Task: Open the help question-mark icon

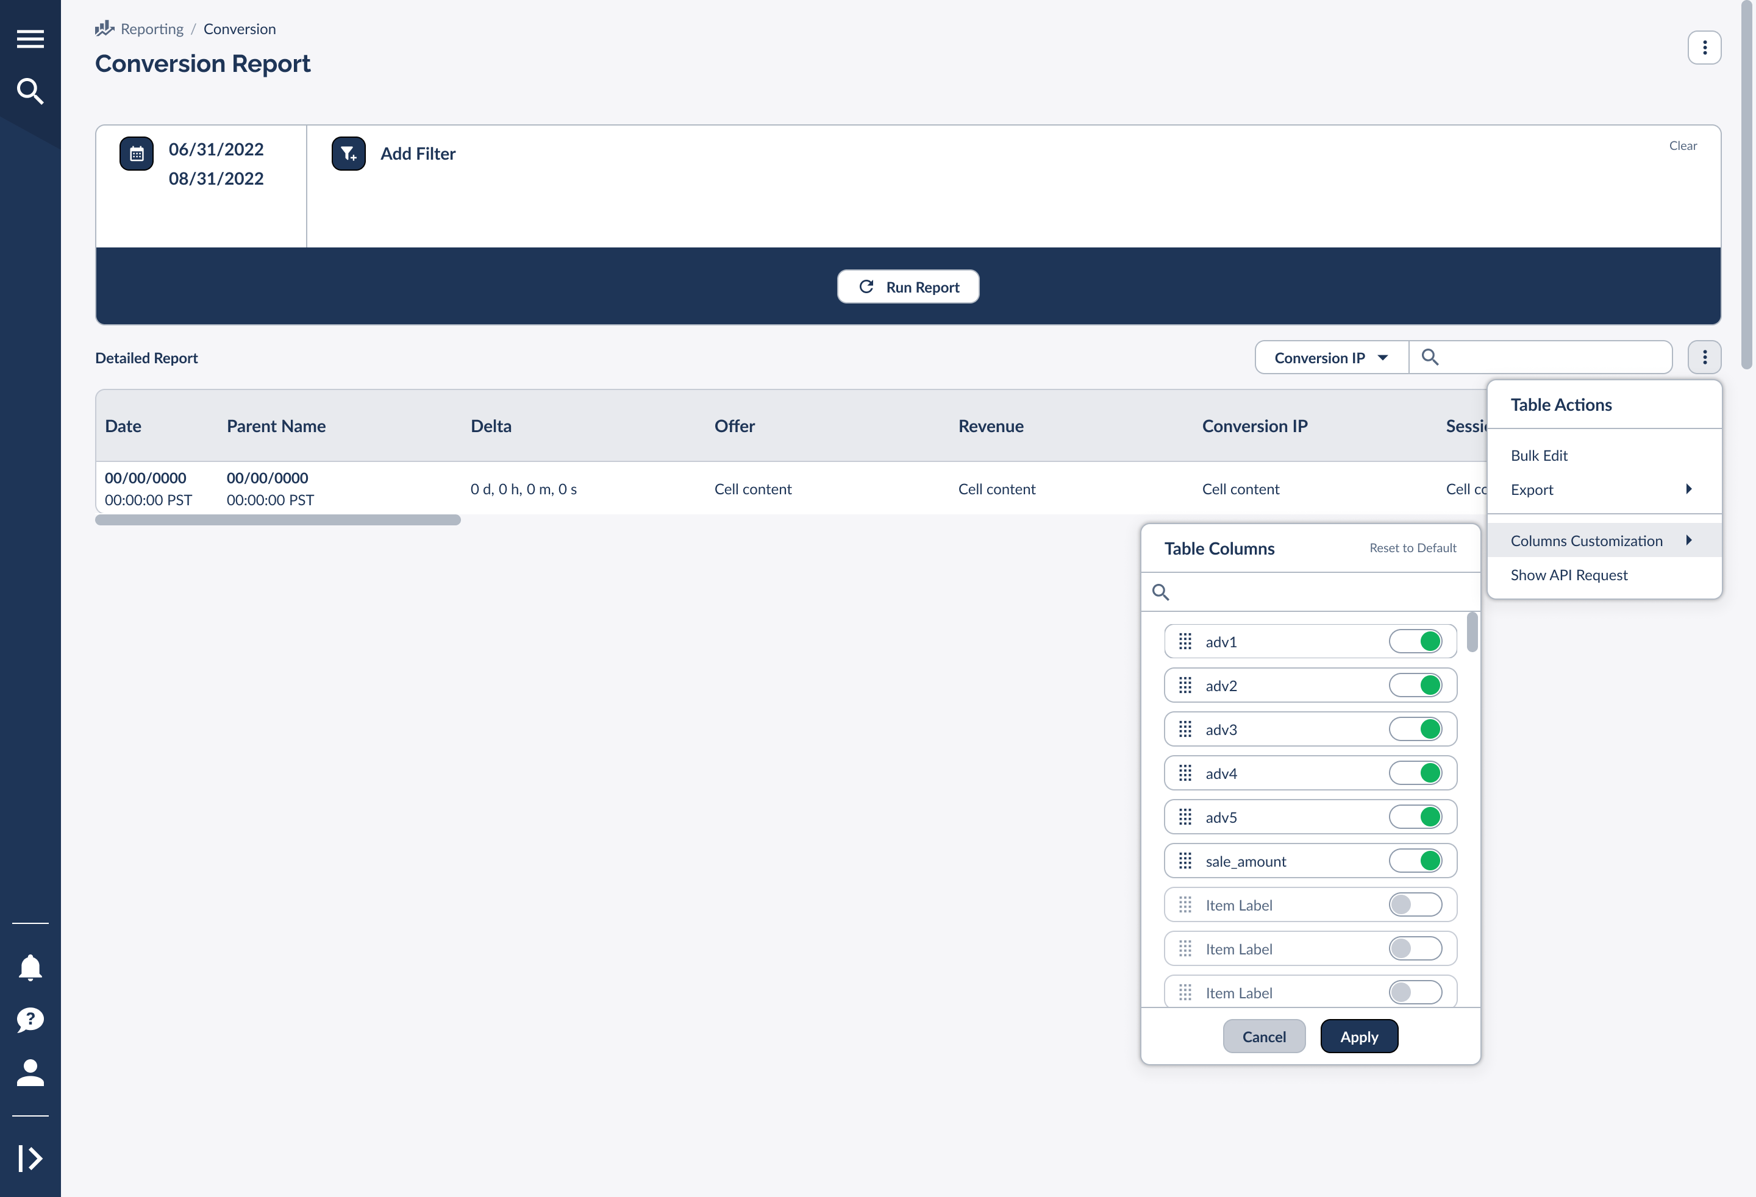Action: tap(30, 1020)
